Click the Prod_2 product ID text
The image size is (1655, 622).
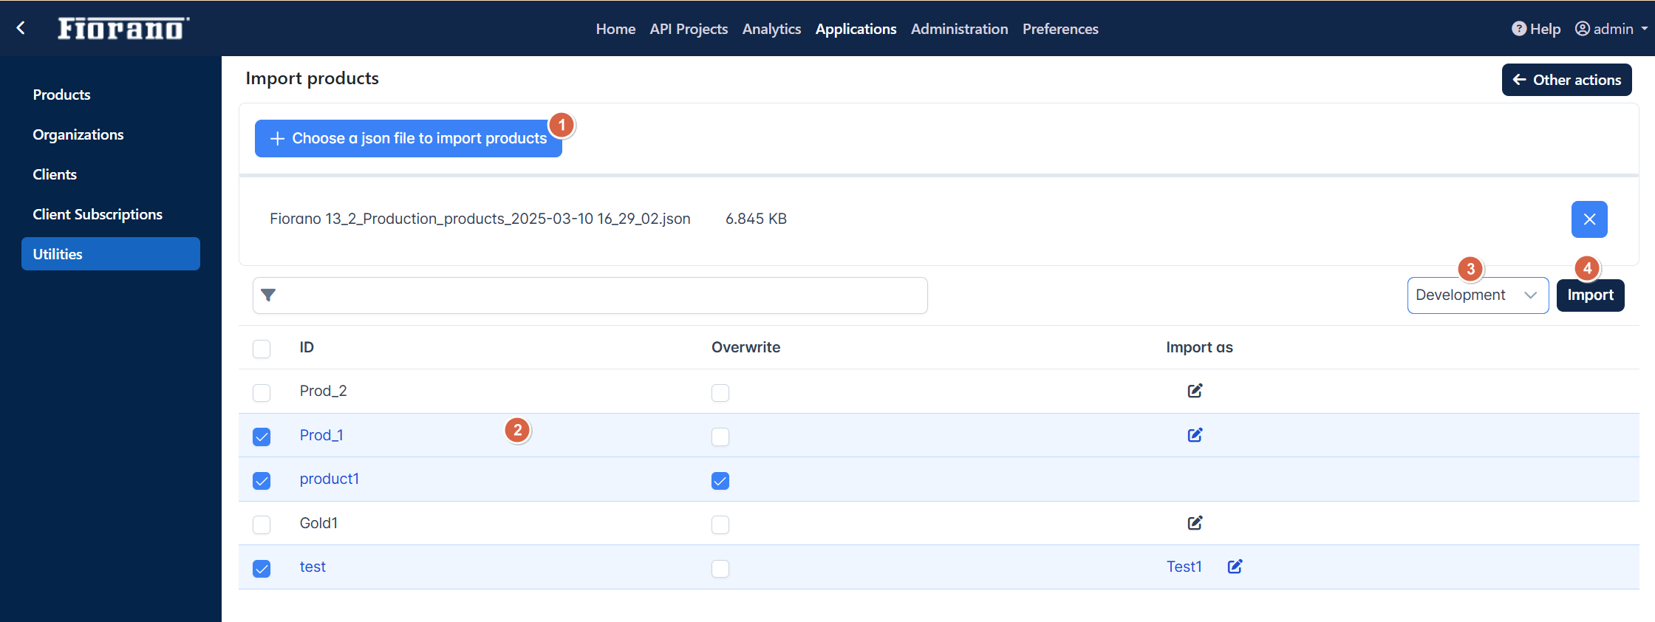(x=323, y=391)
